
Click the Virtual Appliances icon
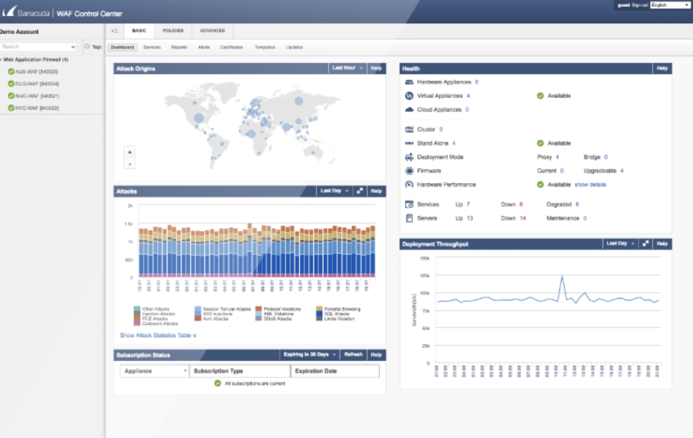(x=409, y=96)
